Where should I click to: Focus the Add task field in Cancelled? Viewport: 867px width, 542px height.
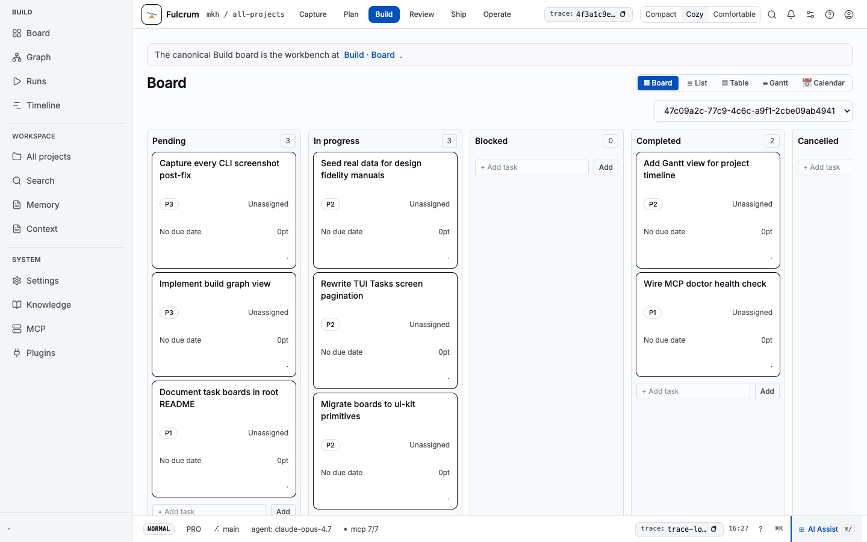tap(825, 167)
